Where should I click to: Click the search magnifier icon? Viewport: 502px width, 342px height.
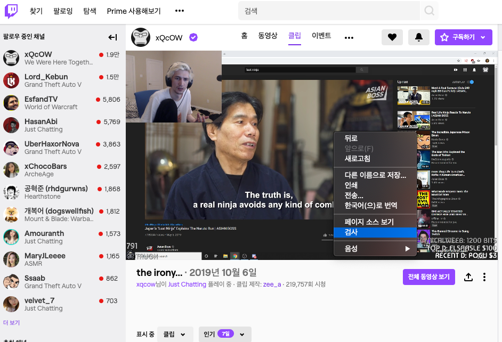429,11
